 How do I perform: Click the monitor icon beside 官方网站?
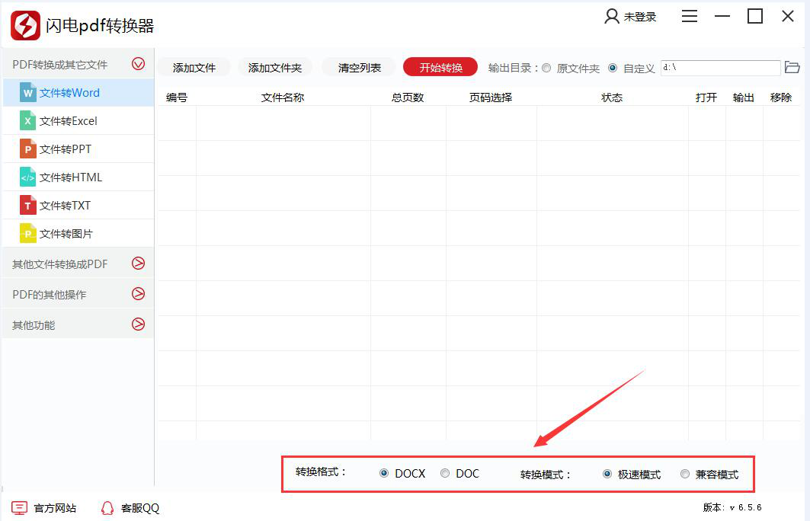[19, 508]
